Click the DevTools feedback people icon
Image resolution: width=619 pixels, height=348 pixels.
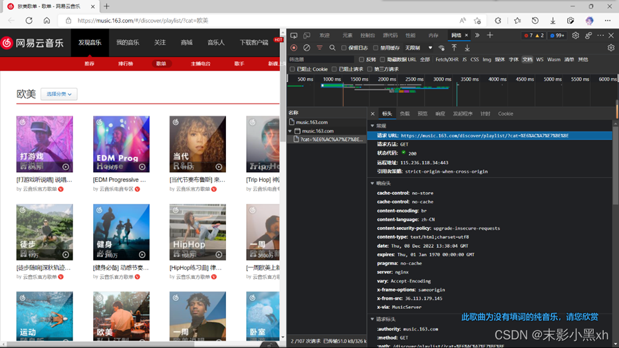click(588, 35)
